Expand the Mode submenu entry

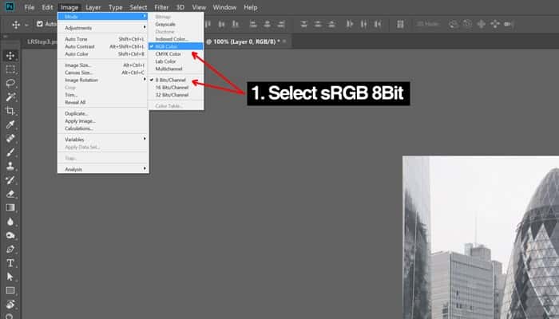point(103,17)
